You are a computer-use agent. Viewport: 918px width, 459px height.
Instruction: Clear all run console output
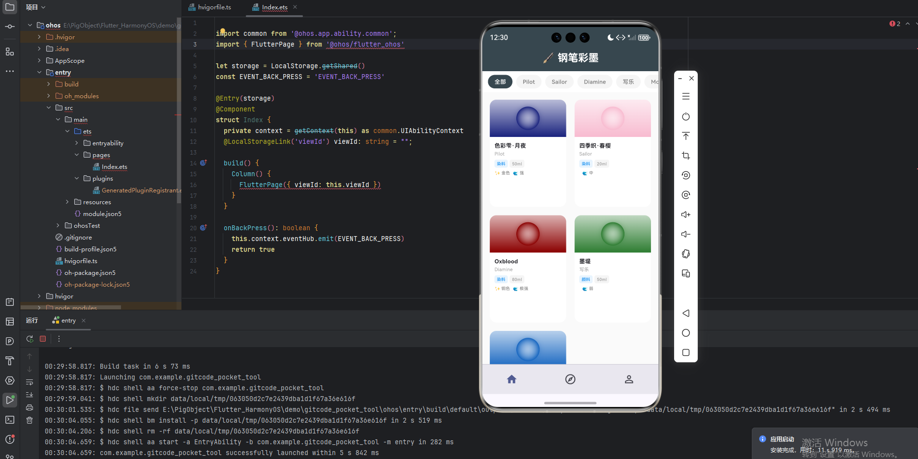click(x=30, y=420)
